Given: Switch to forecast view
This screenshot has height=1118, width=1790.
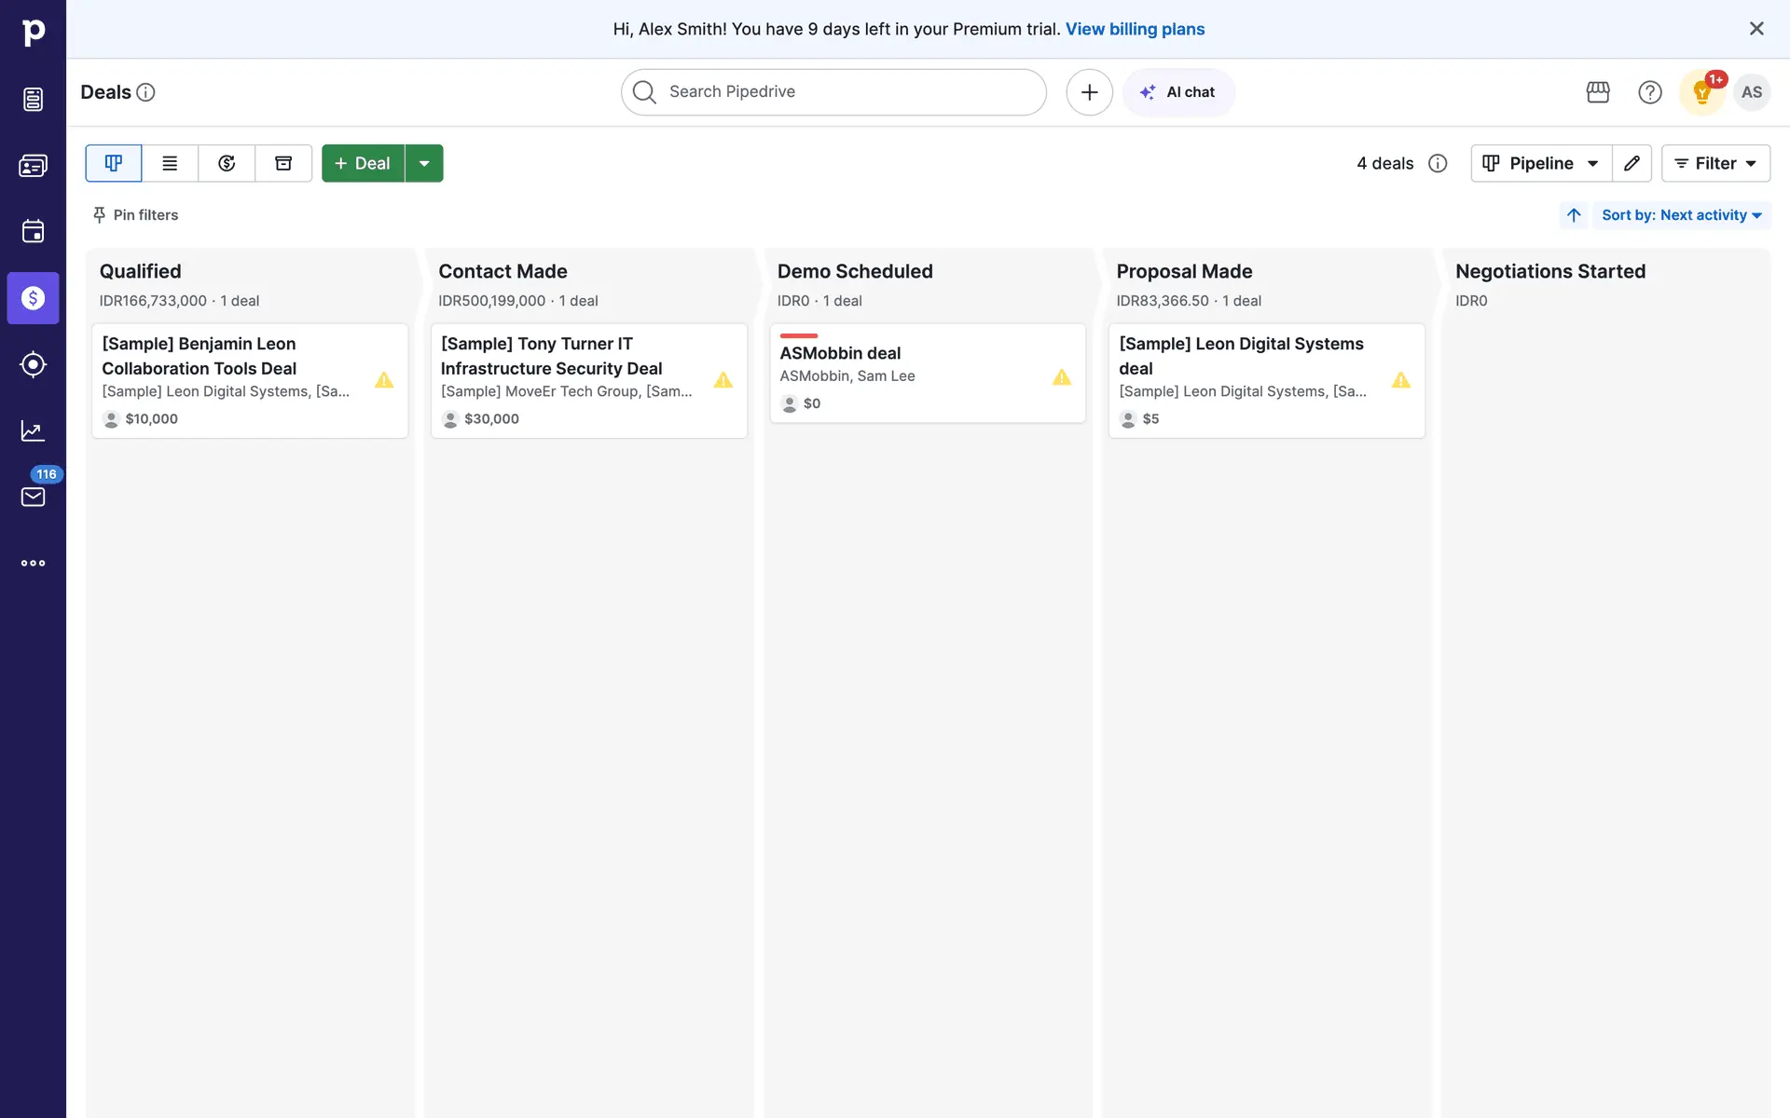Looking at the screenshot, I should point(227,163).
